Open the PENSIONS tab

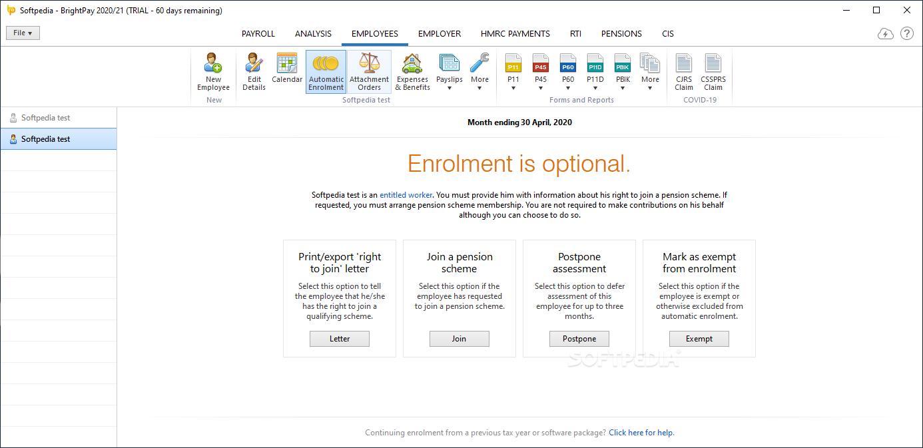[621, 33]
